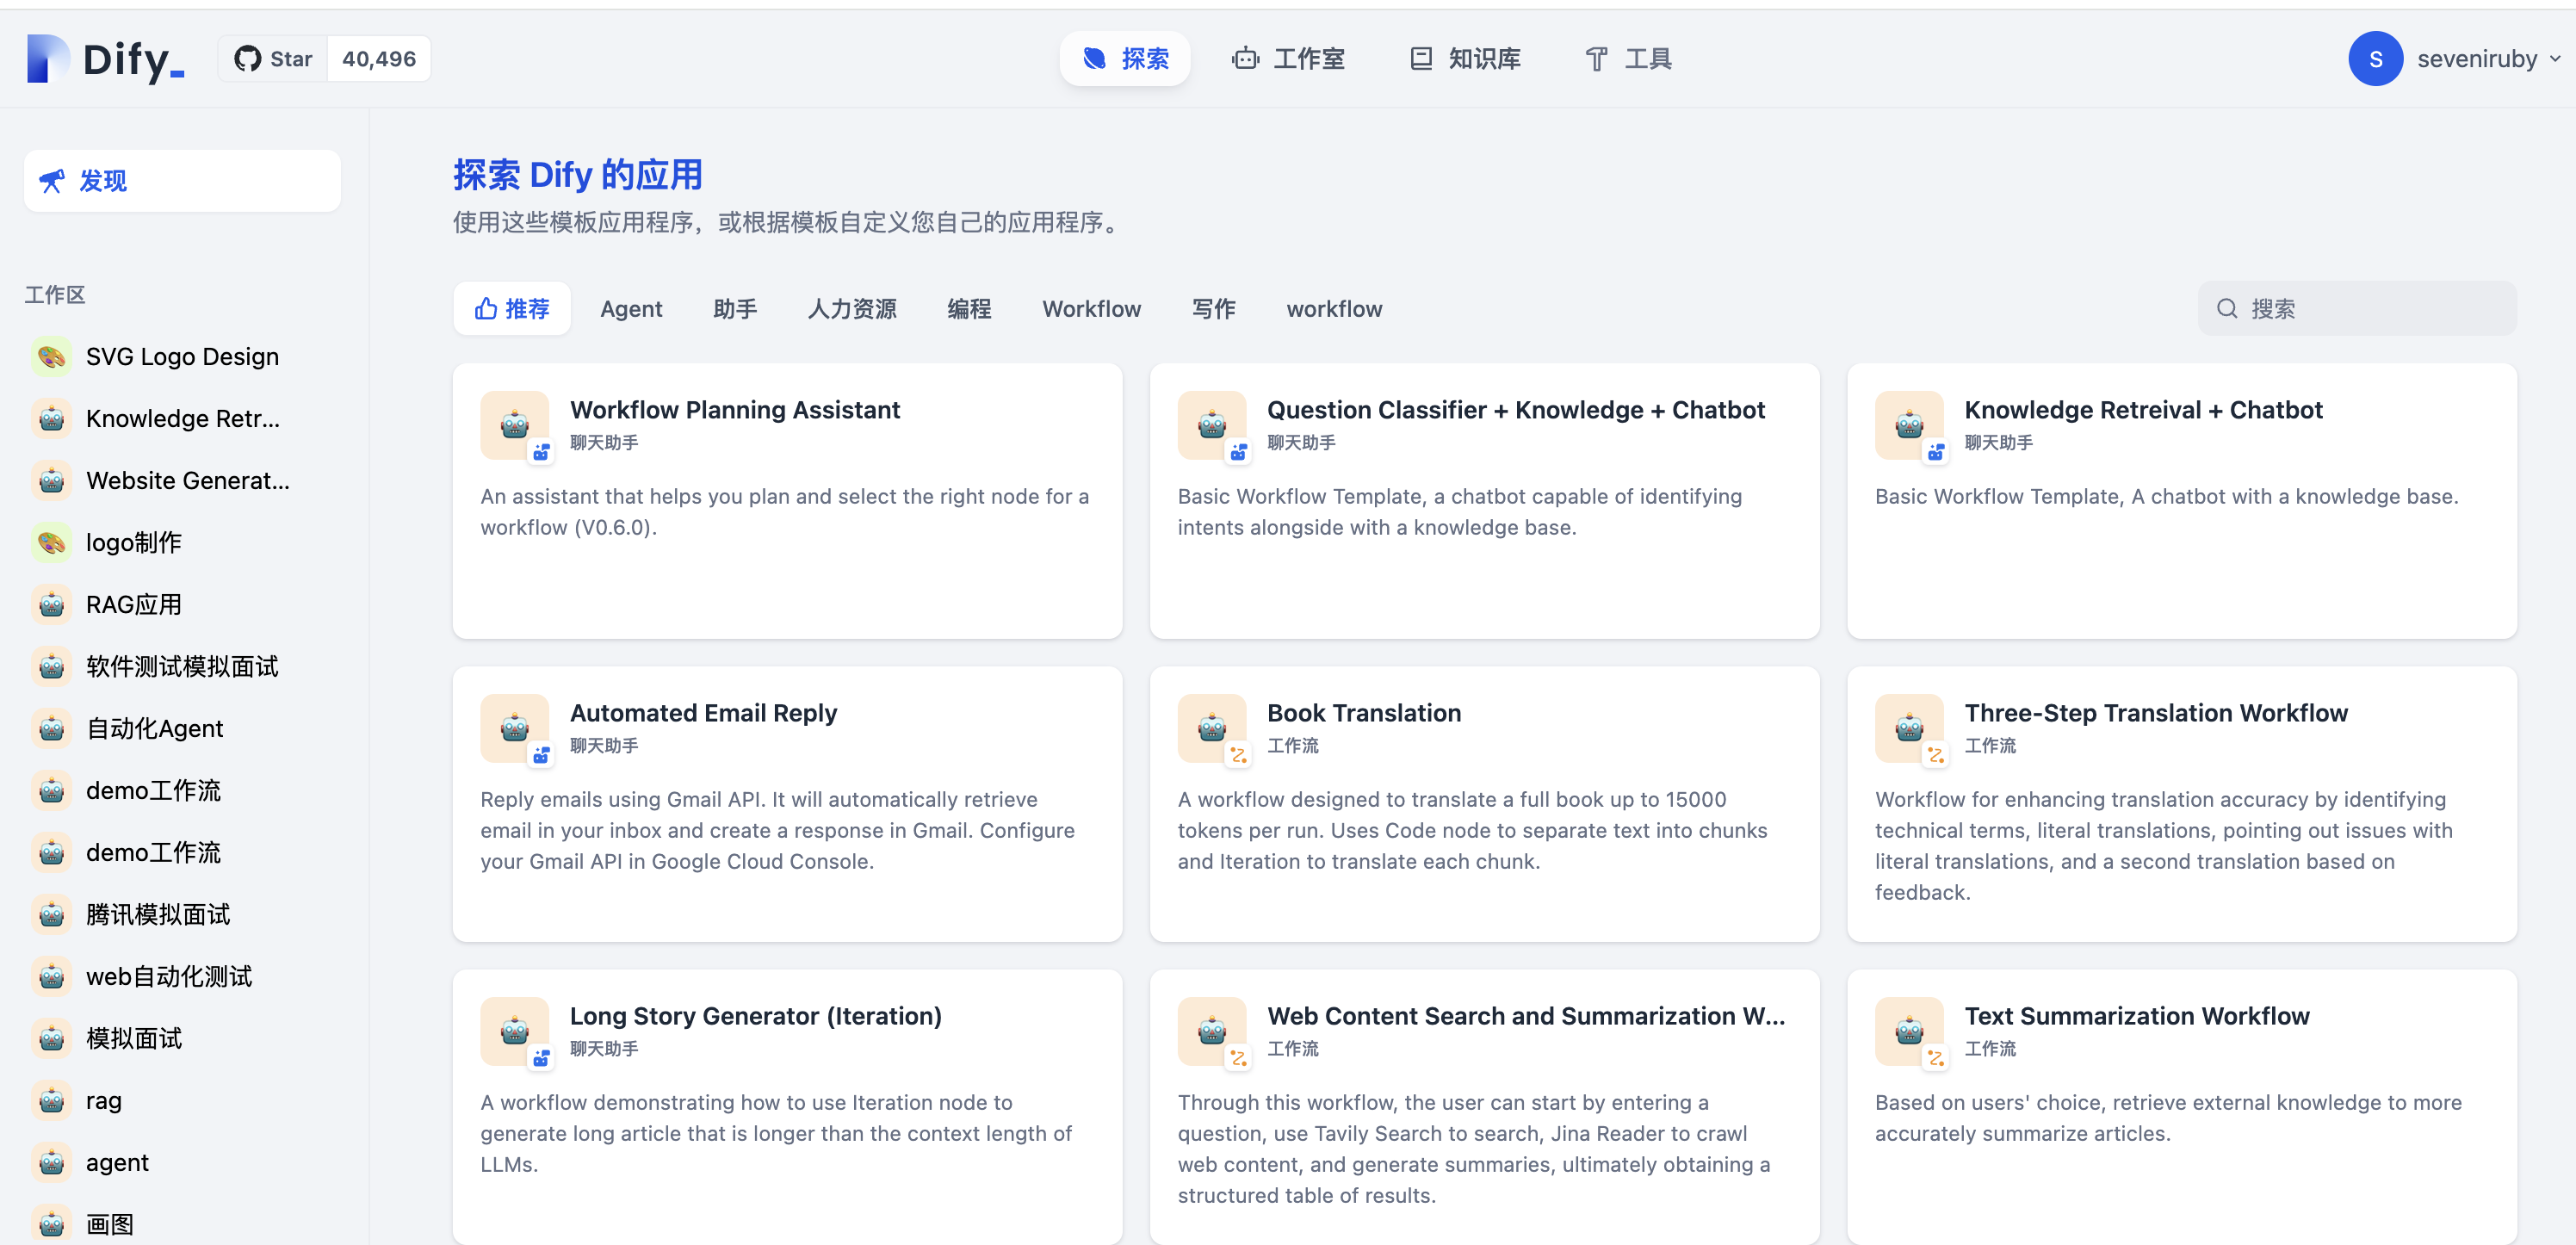Click Book Translation workflow robot icon

click(1212, 728)
